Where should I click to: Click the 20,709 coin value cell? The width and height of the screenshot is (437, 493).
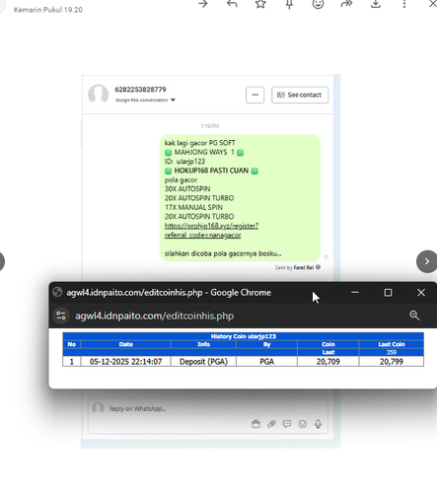[328, 362]
